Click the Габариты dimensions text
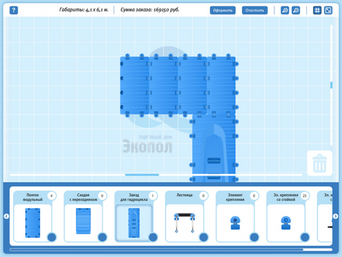This screenshot has height=257, width=342. (83, 10)
